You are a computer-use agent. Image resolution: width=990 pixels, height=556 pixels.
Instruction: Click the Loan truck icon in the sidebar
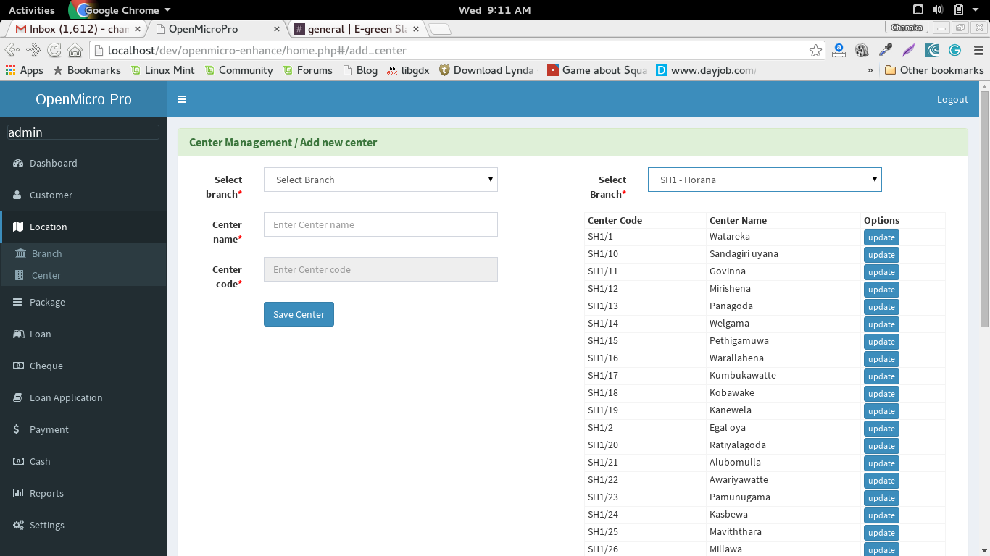(x=18, y=334)
